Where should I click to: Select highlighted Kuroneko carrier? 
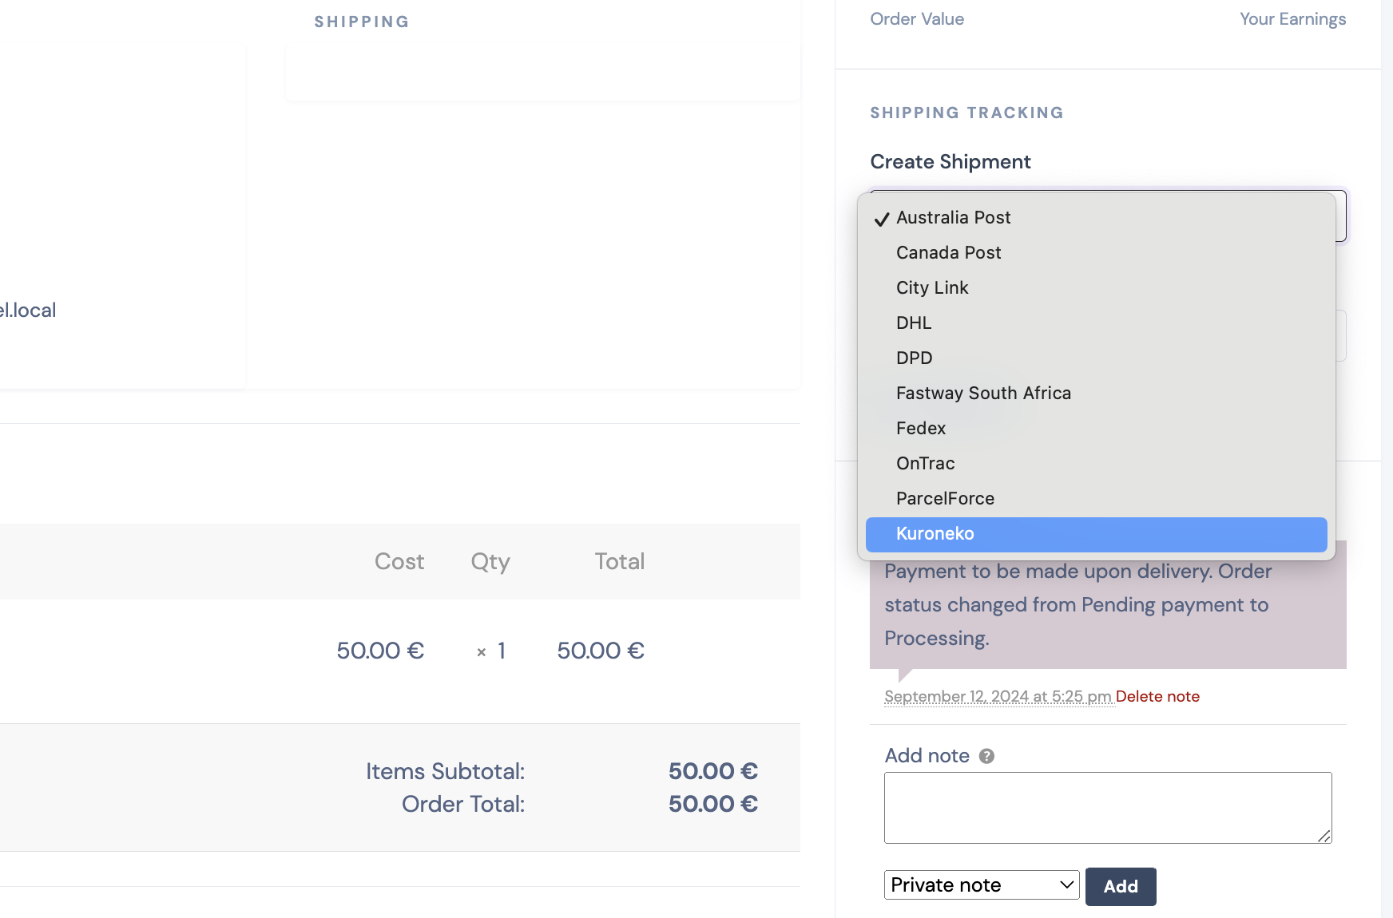[1096, 534]
